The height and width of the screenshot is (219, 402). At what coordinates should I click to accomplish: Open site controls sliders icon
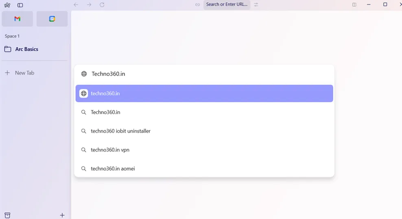tap(256, 4)
